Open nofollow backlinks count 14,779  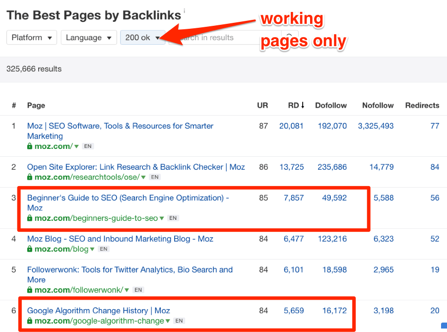click(x=382, y=167)
